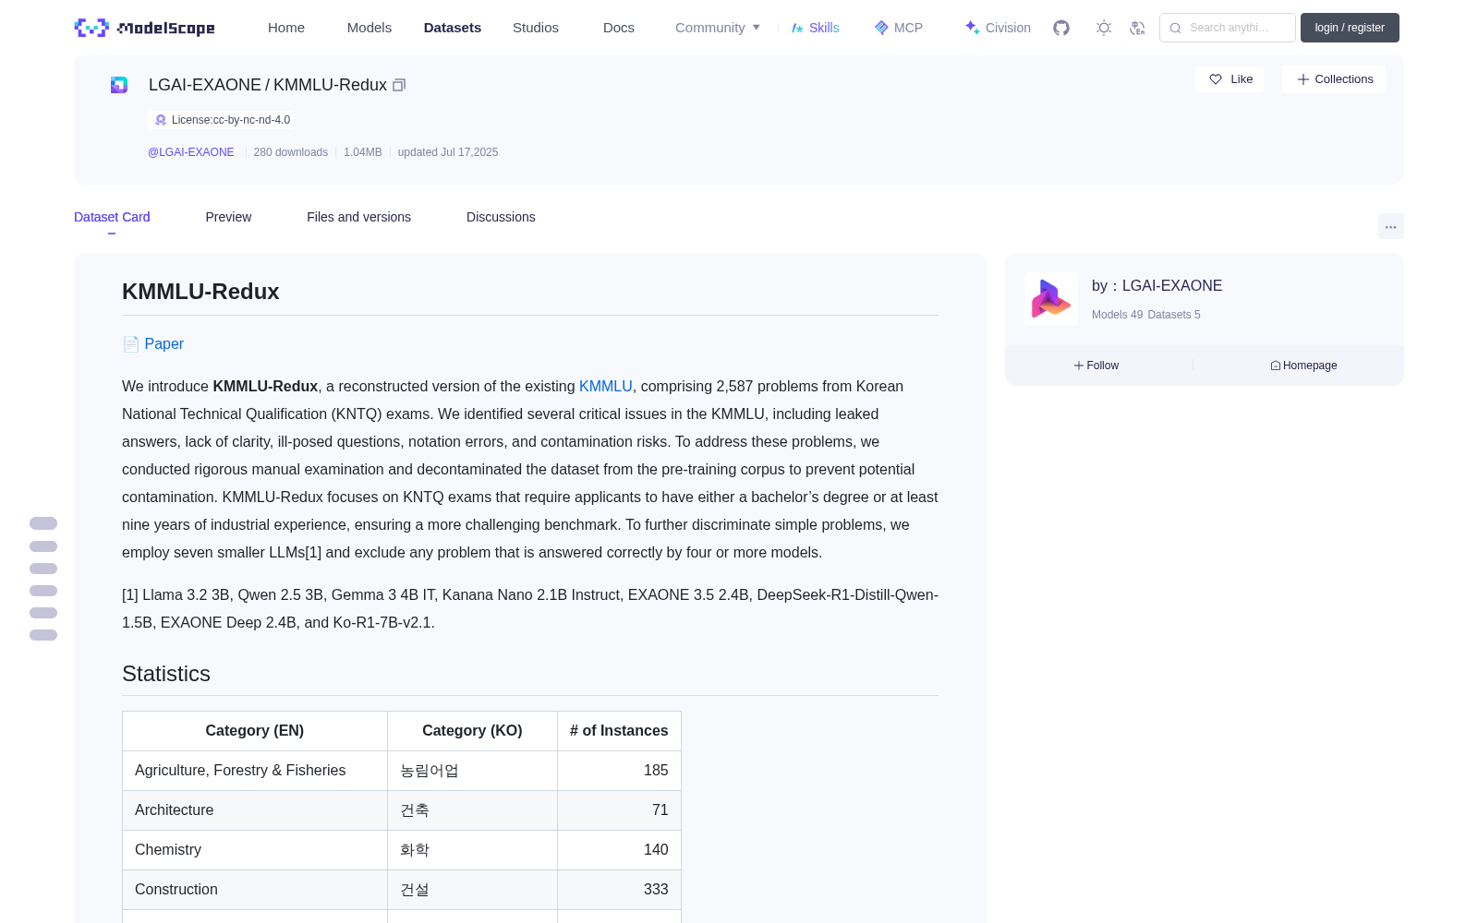Open the Paper link
Screen dimensions: 1478x923
pyautogui.click(x=164, y=343)
